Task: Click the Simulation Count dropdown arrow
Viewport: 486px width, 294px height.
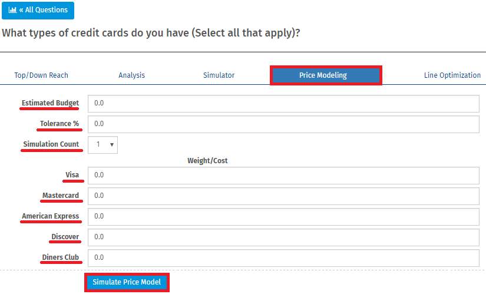Action: click(112, 145)
